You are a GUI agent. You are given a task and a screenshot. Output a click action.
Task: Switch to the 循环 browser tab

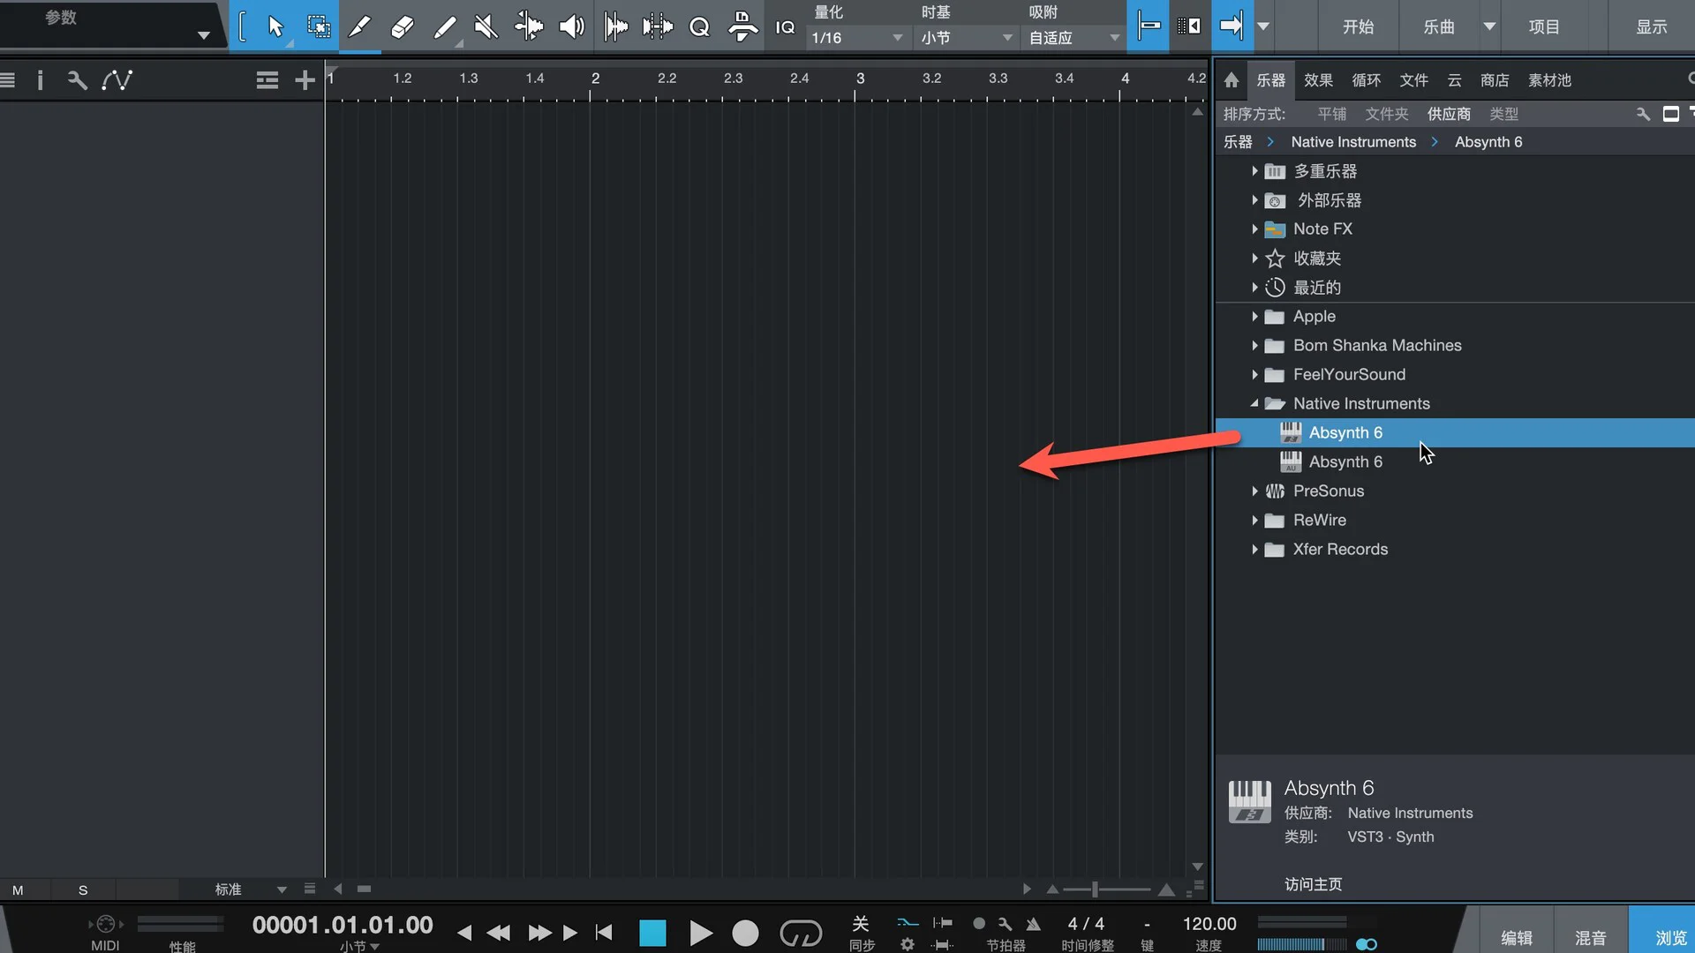pyautogui.click(x=1366, y=80)
